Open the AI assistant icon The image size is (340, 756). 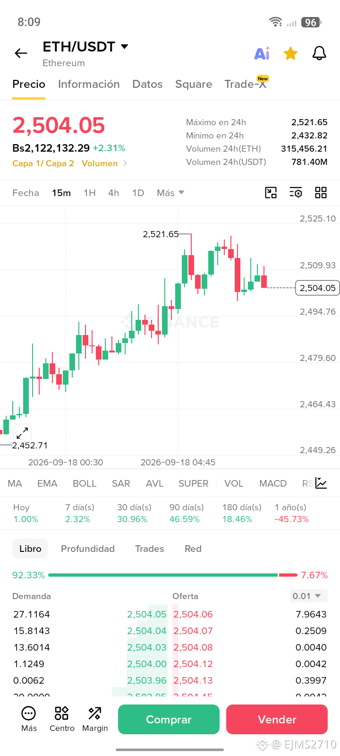point(262,53)
